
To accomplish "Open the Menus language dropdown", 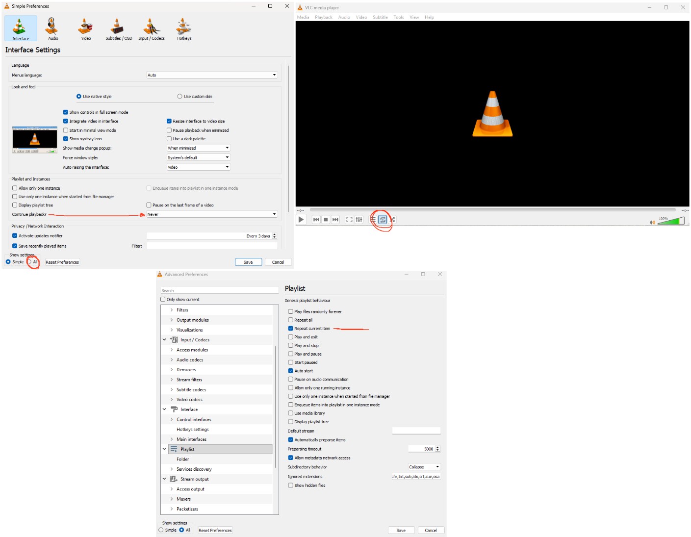I will click(x=212, y=75).
